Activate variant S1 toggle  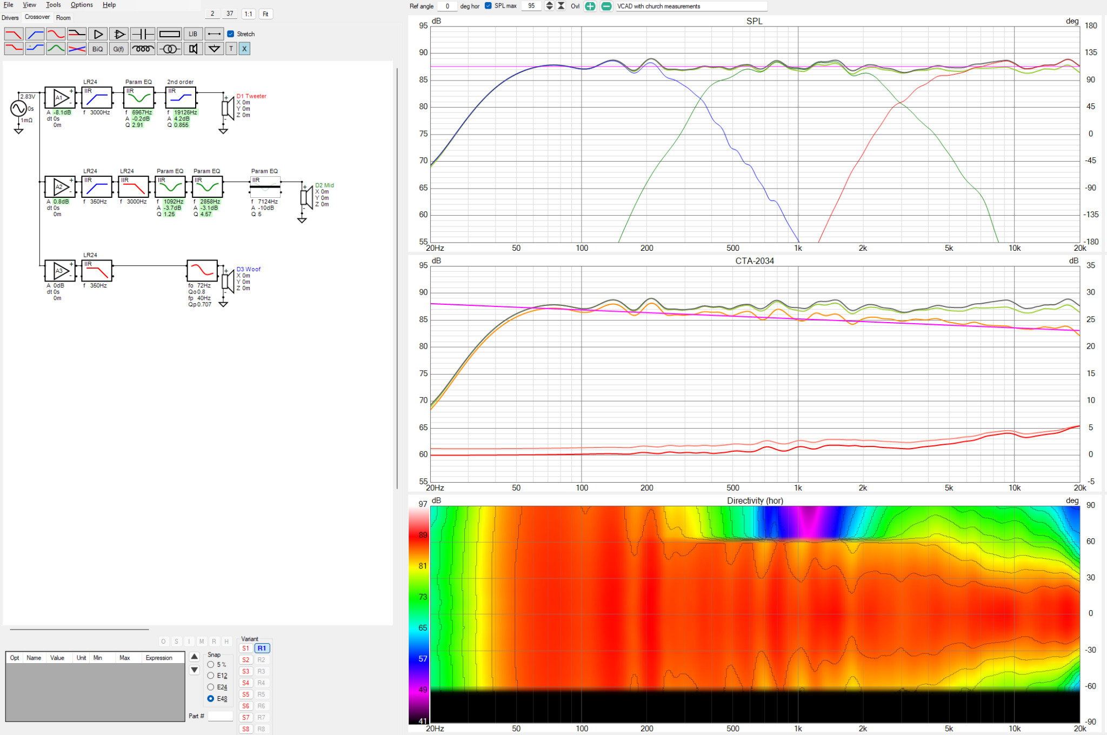(246, 648)
